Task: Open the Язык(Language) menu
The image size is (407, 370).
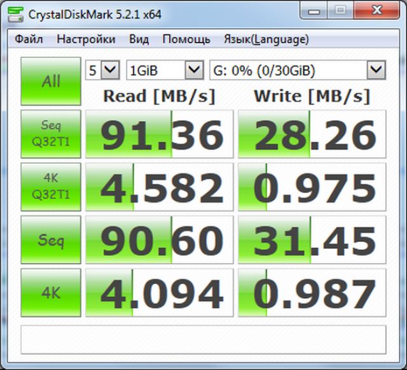Action: 266,39
